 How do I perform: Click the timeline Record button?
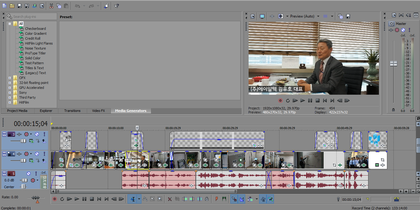click(x=55, y=199)
